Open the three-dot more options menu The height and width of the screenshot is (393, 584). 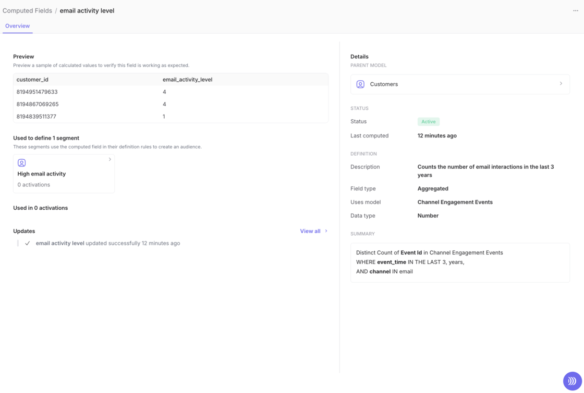click(576, 11)
